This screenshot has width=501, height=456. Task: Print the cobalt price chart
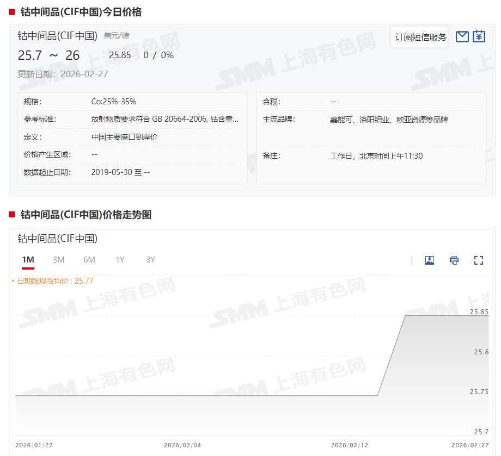point(454,260)
